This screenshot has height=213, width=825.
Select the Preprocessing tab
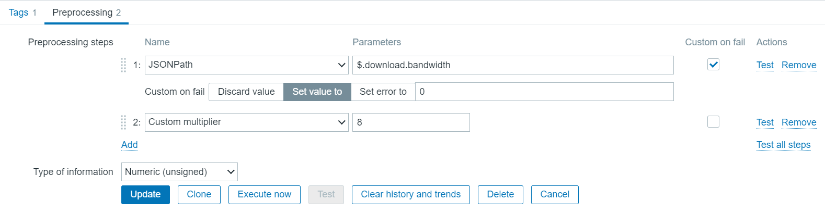click(86, 12)
